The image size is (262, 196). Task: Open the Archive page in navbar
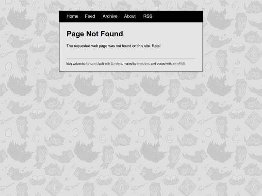(110, 16)
